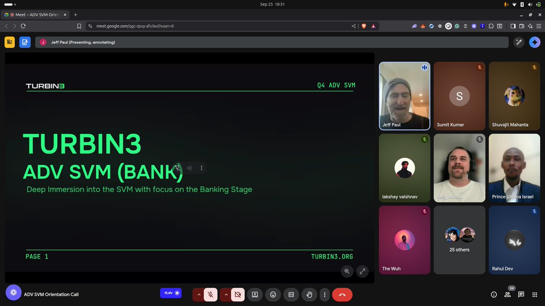The height and width of the screenshot is (306, 545).
Task: Click the purple meeting badge beside call title
Action: click(x=13, y=293)
